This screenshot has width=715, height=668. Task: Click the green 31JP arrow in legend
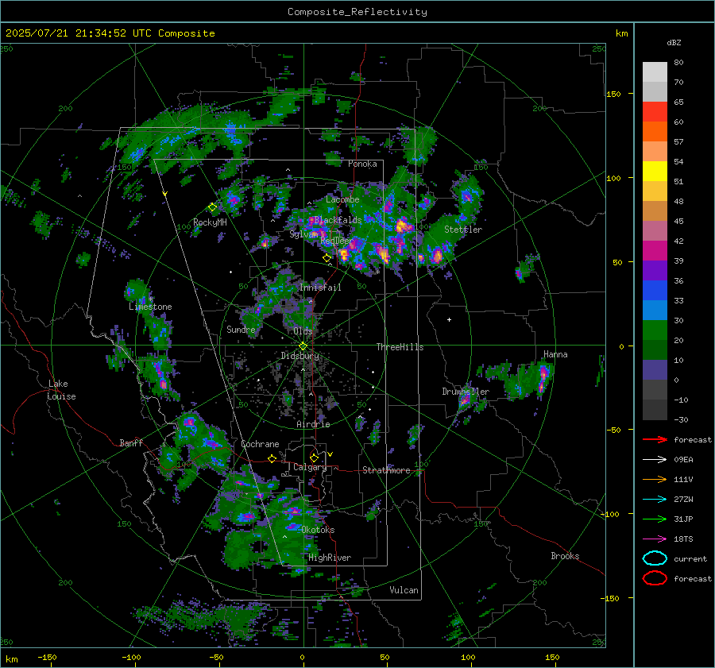tap(655, 519)
